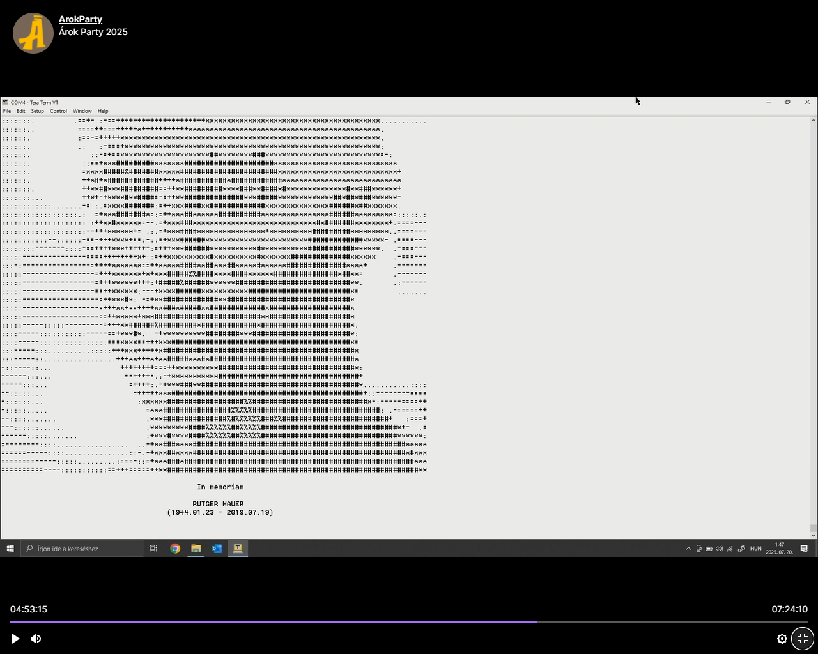Image resolution: width=818 pixels, height=654 pixels.
Task: Click the scrollbar down arrow in Tera Term
Action: (x=814, y=536)
